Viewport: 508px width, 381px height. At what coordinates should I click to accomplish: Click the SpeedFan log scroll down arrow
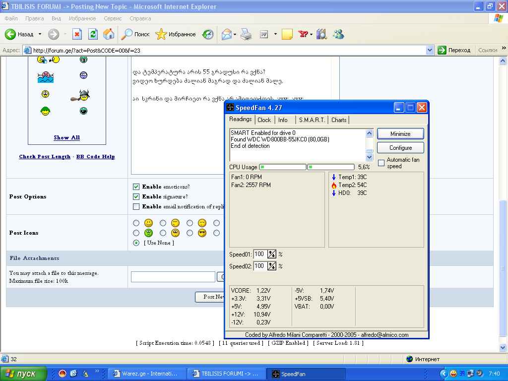[369, 157]
